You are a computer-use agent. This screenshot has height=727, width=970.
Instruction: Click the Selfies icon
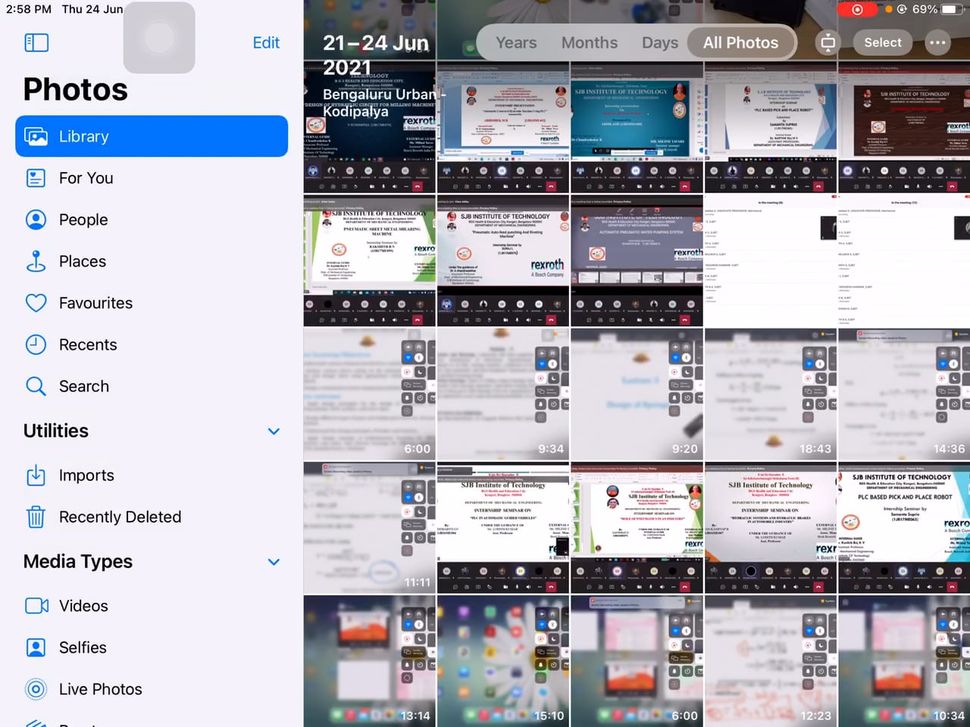click(x=36, y=647)
